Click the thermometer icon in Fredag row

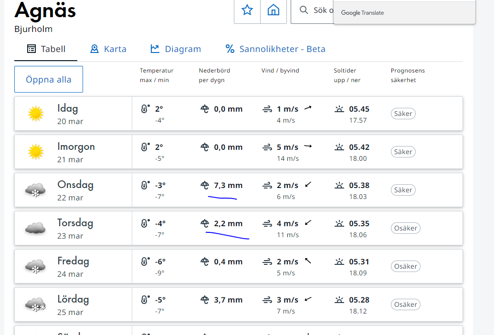pos(145,262)
